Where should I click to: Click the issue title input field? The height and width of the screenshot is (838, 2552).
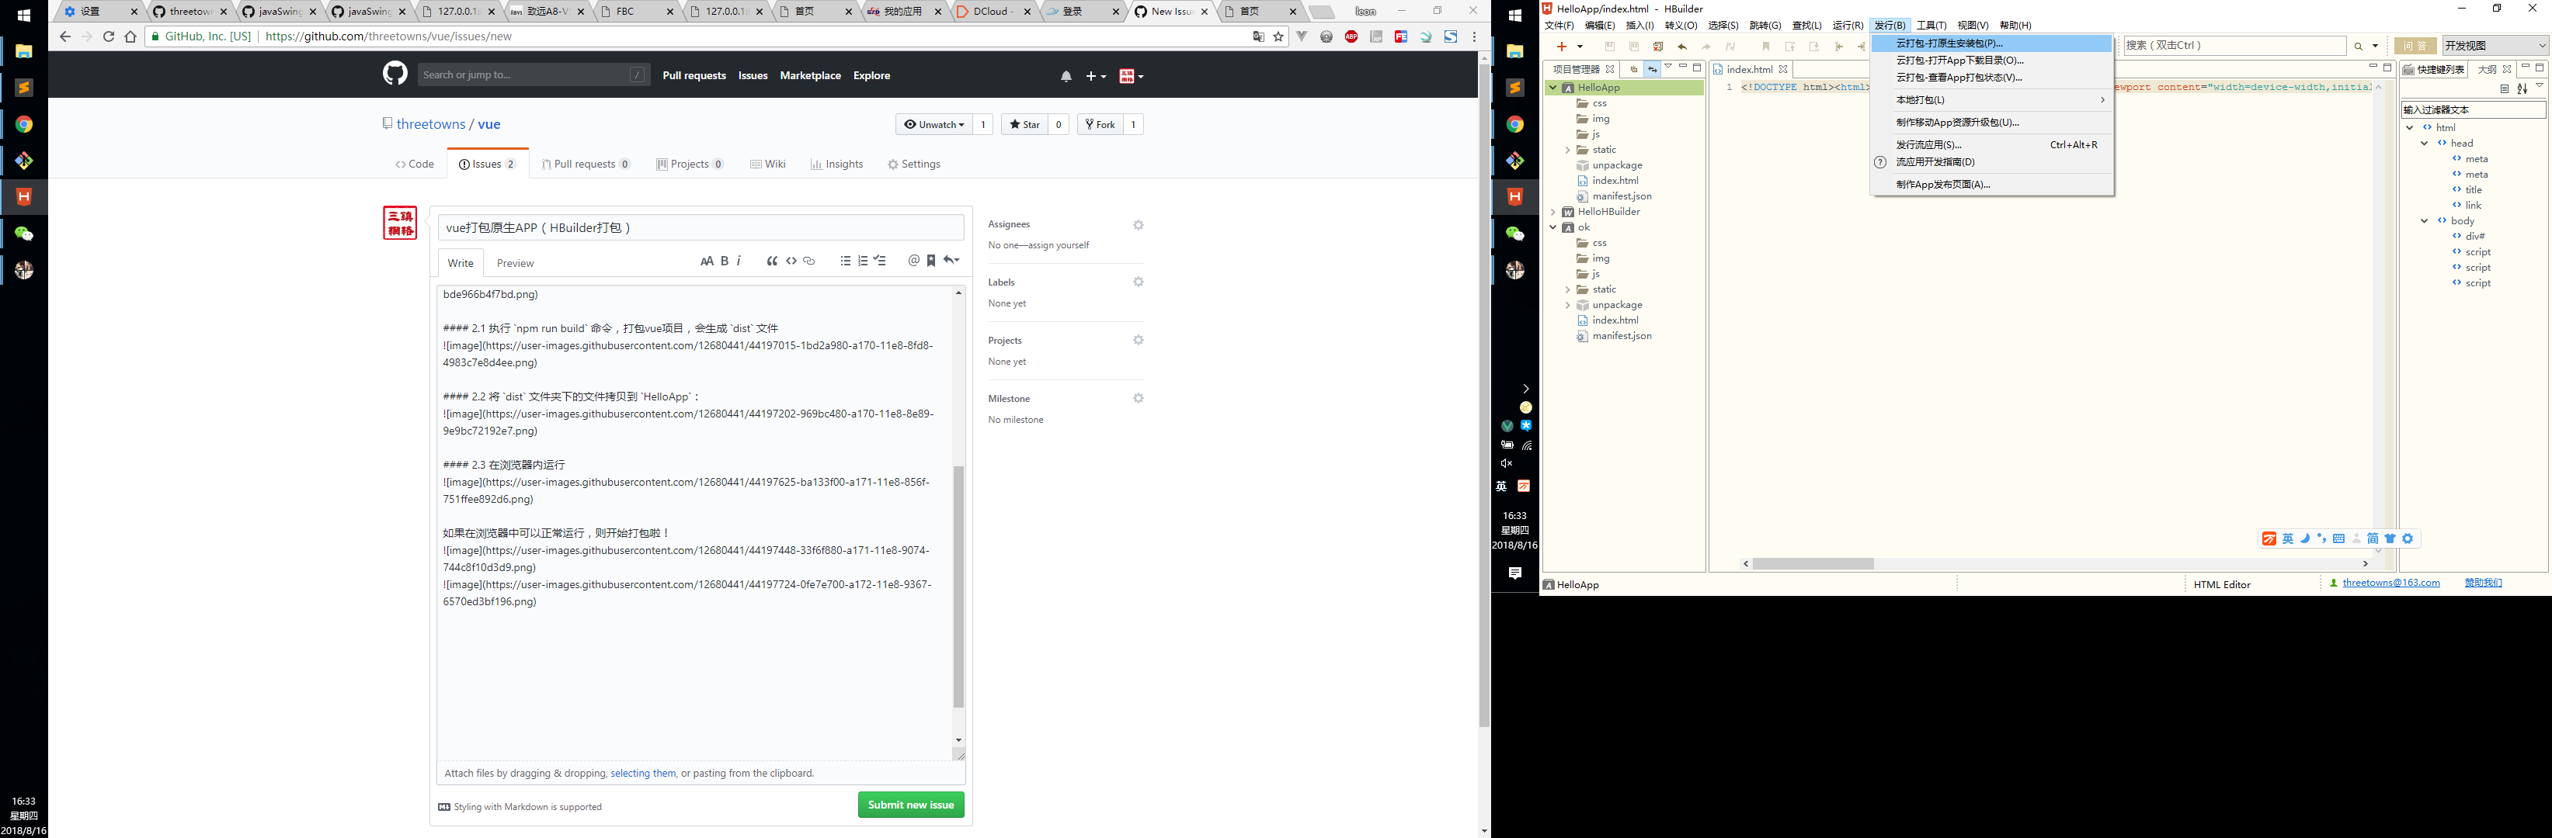700,227
